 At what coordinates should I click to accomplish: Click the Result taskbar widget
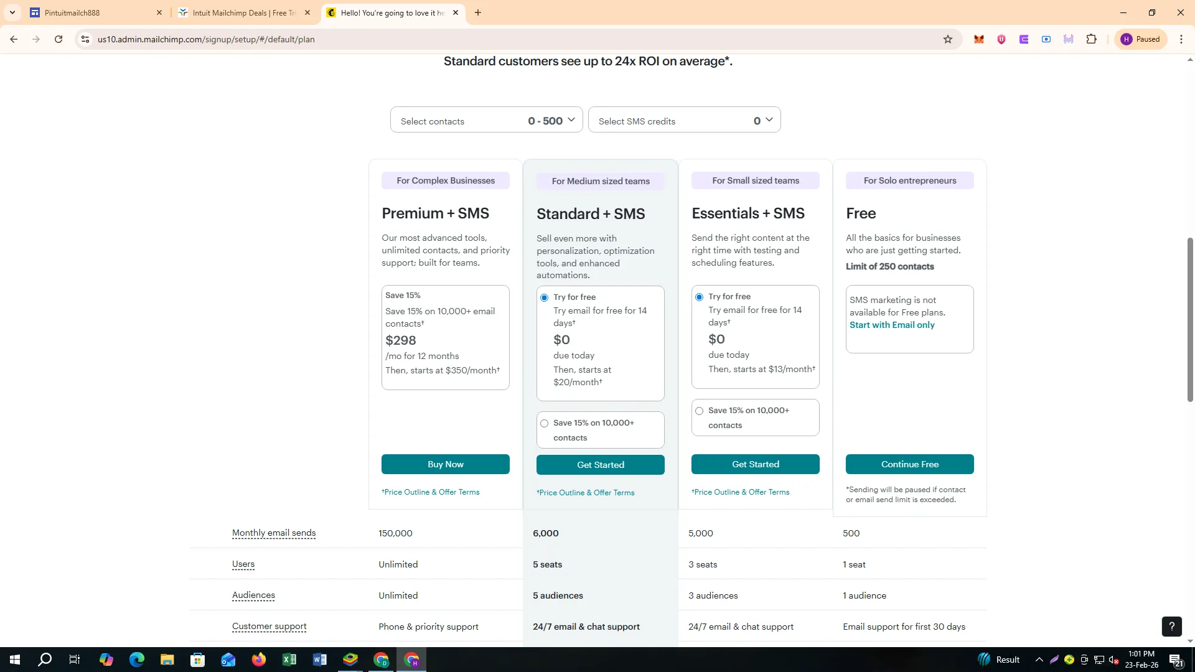pyautogui.click(x=999, y=660)
